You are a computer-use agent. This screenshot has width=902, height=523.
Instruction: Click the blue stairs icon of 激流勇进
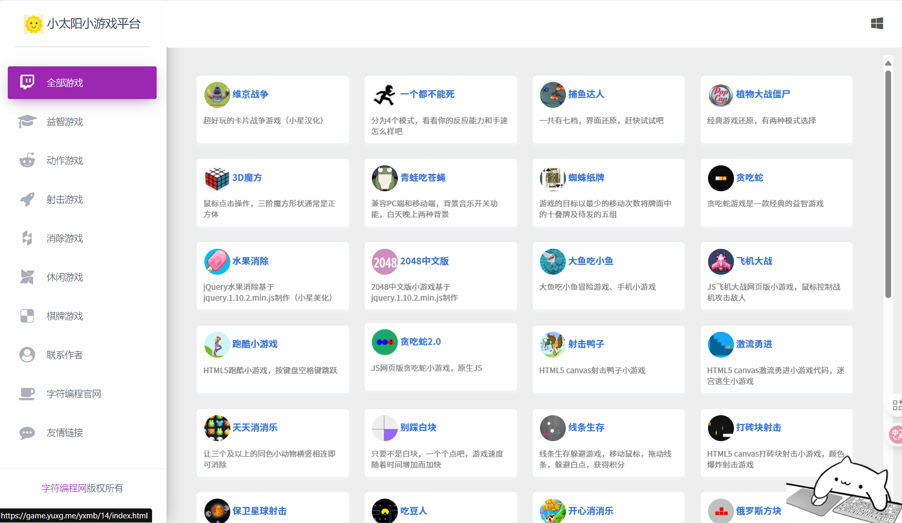tap(721, 344)
